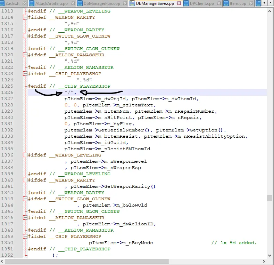This screenshot has width=274, height=265.
Task: Collapse the __WEAPON_RARITY block at line 1340
Action: [x=25, y=180]
